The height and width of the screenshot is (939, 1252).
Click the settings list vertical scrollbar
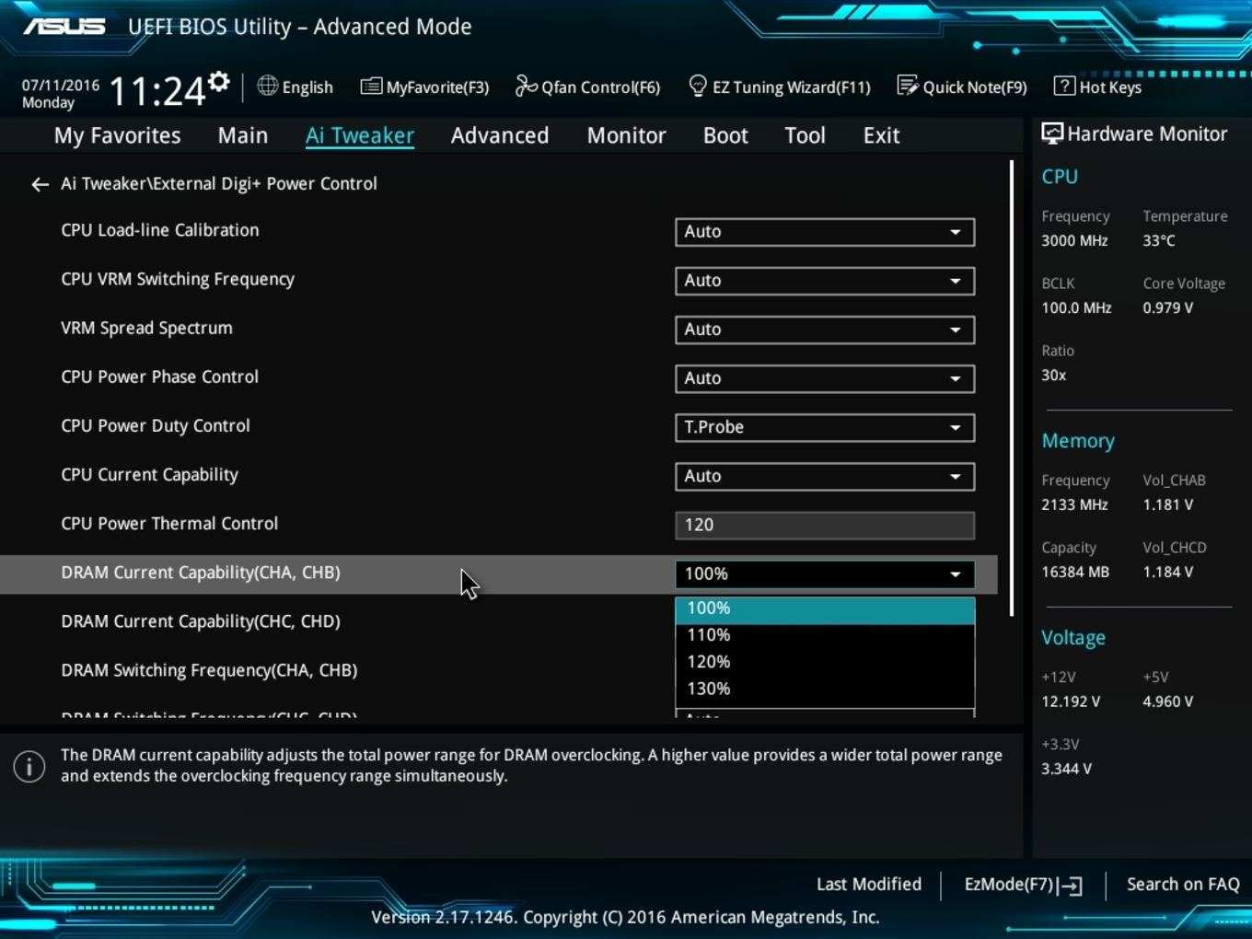point(1012,388)
